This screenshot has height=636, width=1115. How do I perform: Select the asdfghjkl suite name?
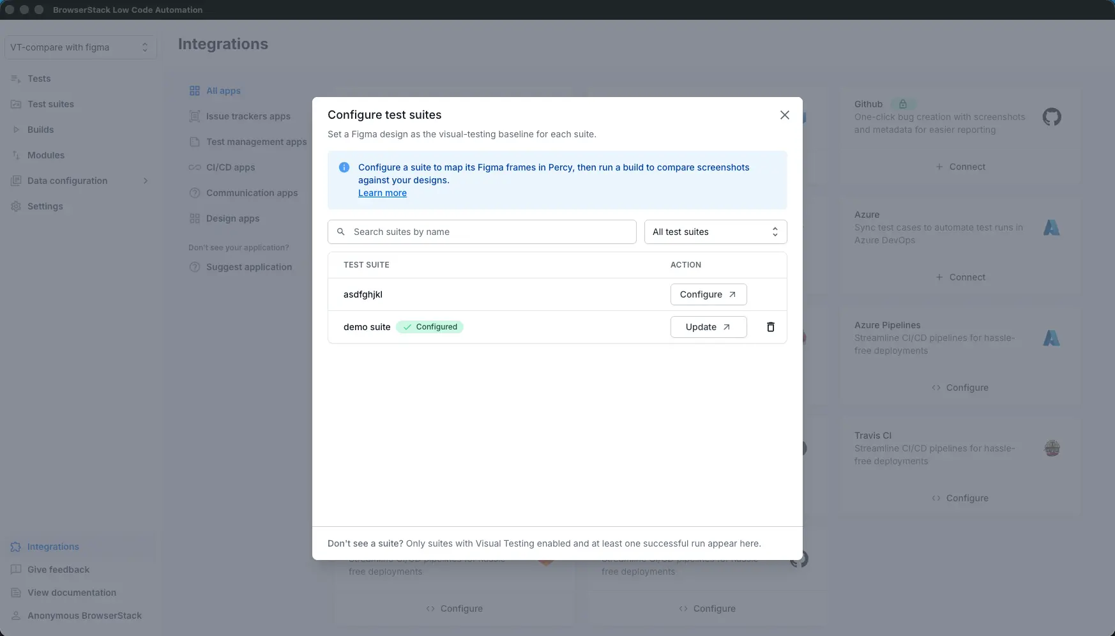click(363, 294)
